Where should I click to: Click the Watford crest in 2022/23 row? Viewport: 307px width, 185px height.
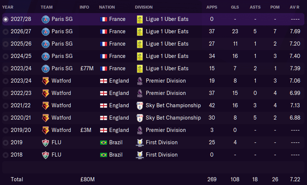(45, 93)
